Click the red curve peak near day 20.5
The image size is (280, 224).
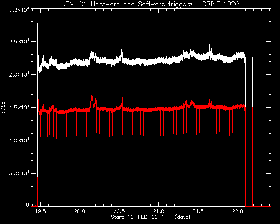coord(122,100)
